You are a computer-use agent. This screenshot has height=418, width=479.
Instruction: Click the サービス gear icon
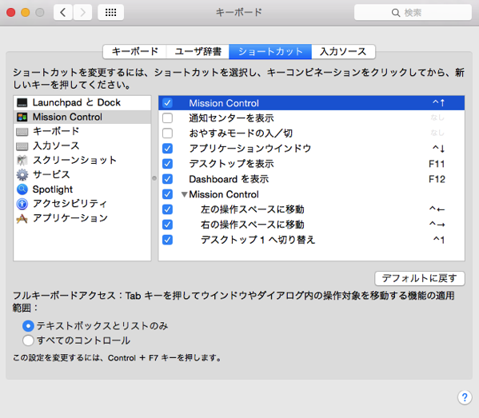pos(22,175)
